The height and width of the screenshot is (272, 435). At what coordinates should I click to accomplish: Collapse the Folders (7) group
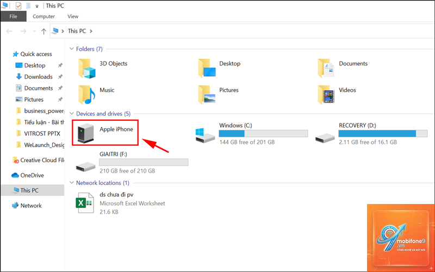(x=72, y=49)
